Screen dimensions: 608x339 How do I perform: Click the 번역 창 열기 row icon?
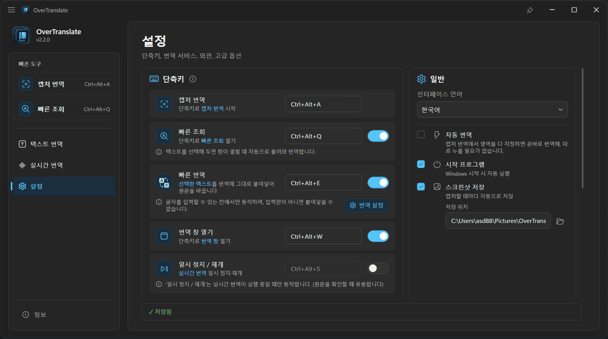click(x=164, y=236)
